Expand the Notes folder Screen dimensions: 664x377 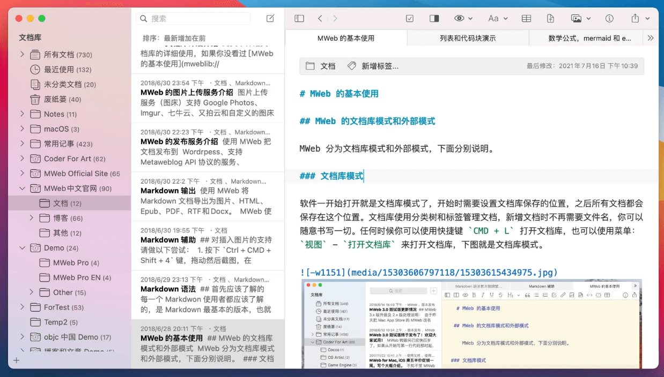point(22,114)
